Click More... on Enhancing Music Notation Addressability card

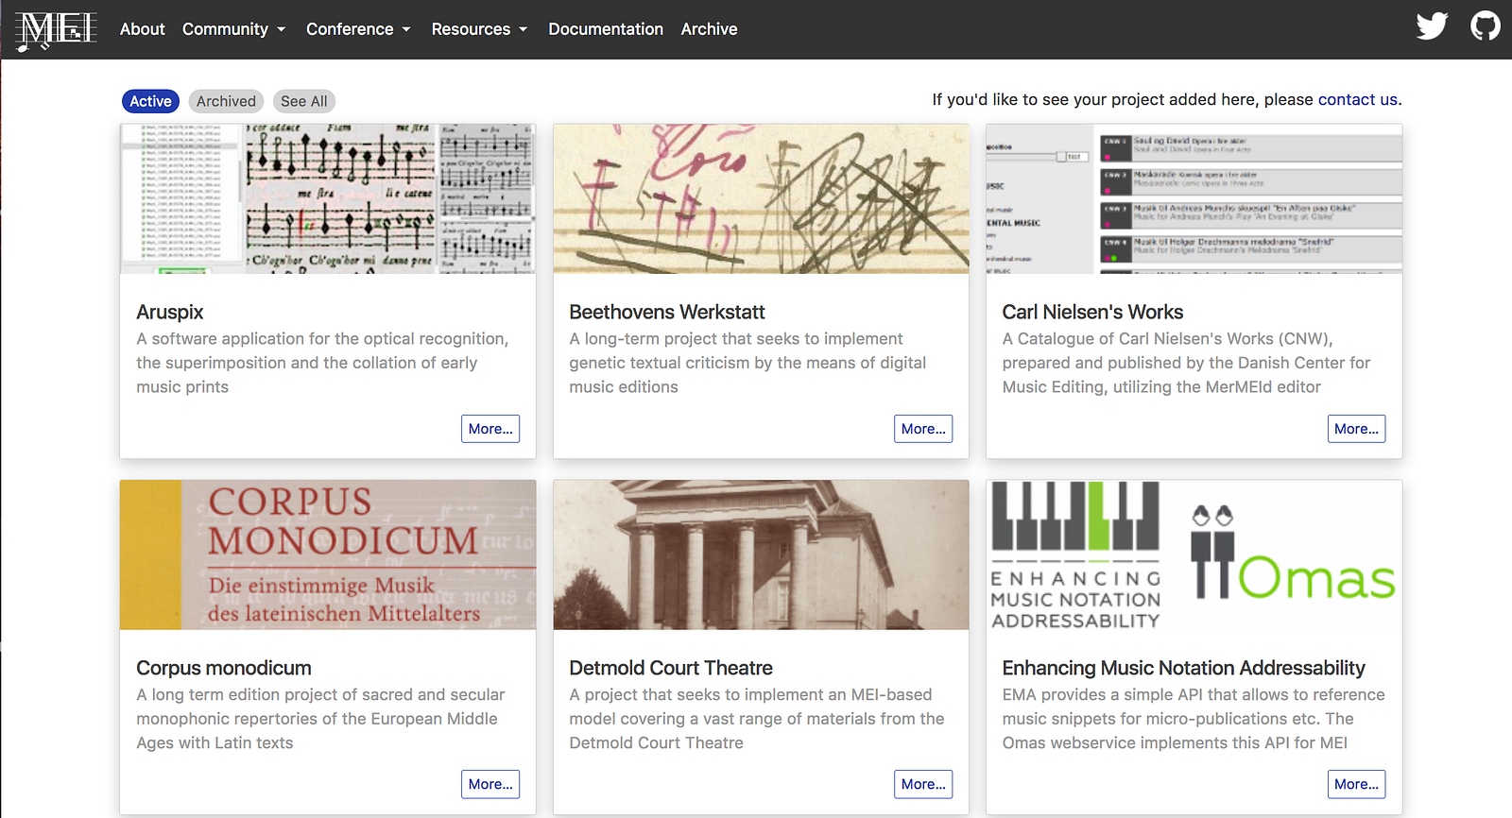point(1356,784)
